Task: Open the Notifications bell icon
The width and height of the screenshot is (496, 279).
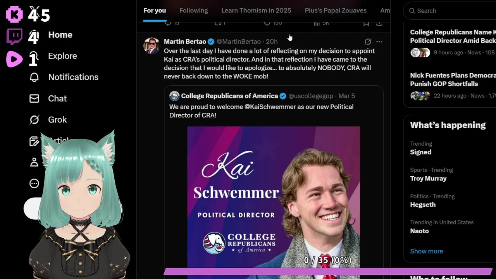Action: 34,77
